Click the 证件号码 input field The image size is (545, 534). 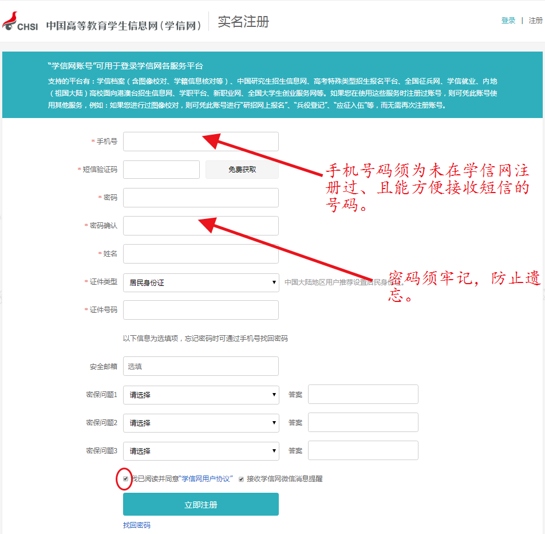click(x=200, y=310)
